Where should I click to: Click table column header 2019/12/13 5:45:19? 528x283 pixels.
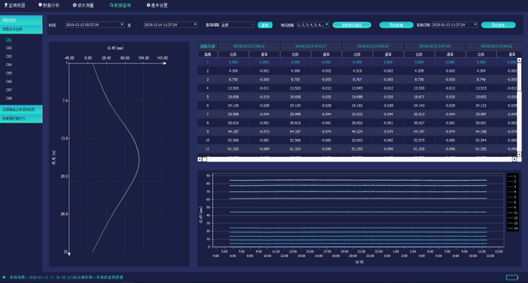point(373,46)
